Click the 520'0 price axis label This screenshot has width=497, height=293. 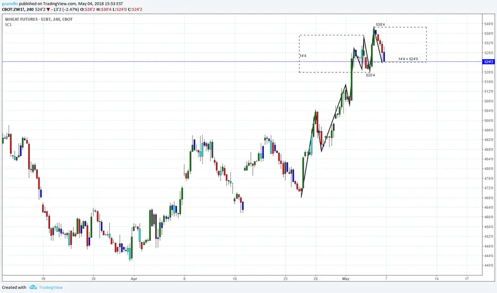click(488, 72)
